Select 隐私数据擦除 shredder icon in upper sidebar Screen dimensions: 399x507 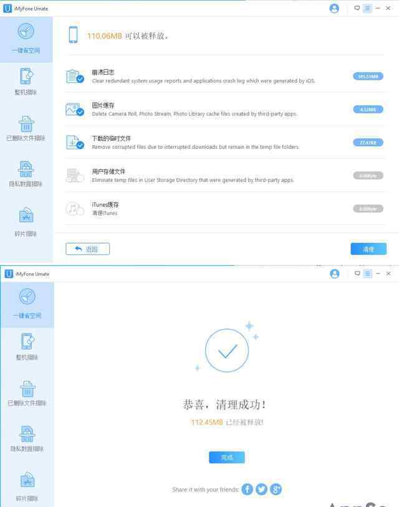(x=26, y=169)
